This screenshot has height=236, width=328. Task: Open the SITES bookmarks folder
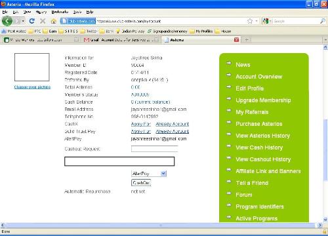tap(68, 31)
